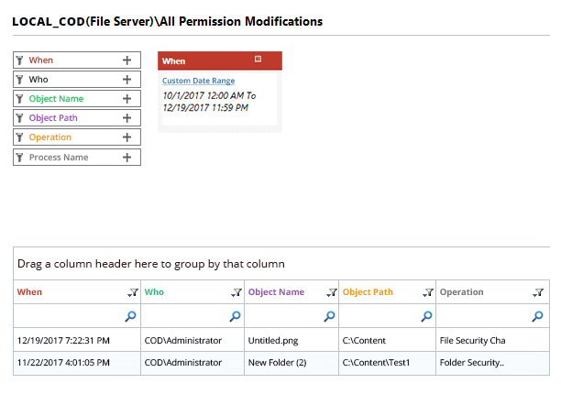Click search magnifier in Who column

(x=235, y=316)
